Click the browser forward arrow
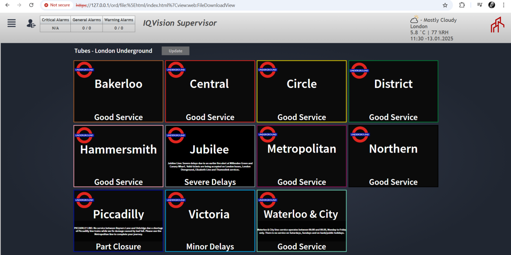This screenshot has width=511, height=255. point(19,5)
